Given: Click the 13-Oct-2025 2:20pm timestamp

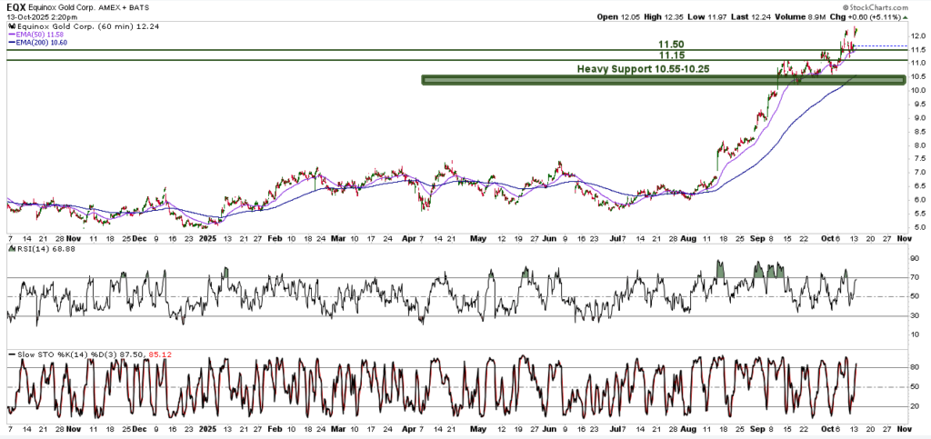Looking at the screenshot, I should click(39, 16).
